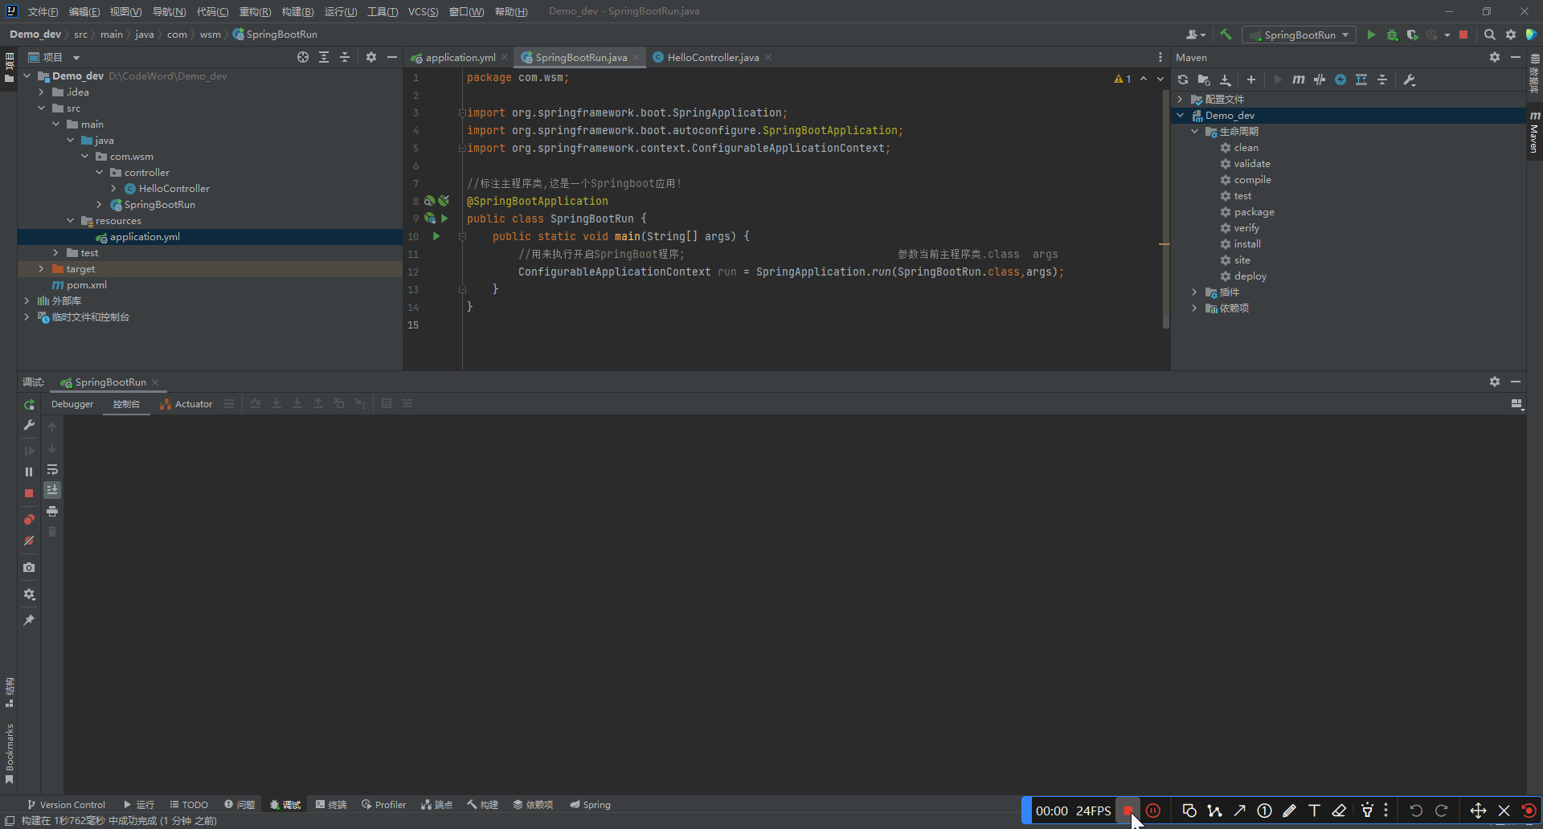Open the SpringBootRun run configuration dropdown
Viewport: 1543px width, 829px height.
click(x=1299, y=35)
